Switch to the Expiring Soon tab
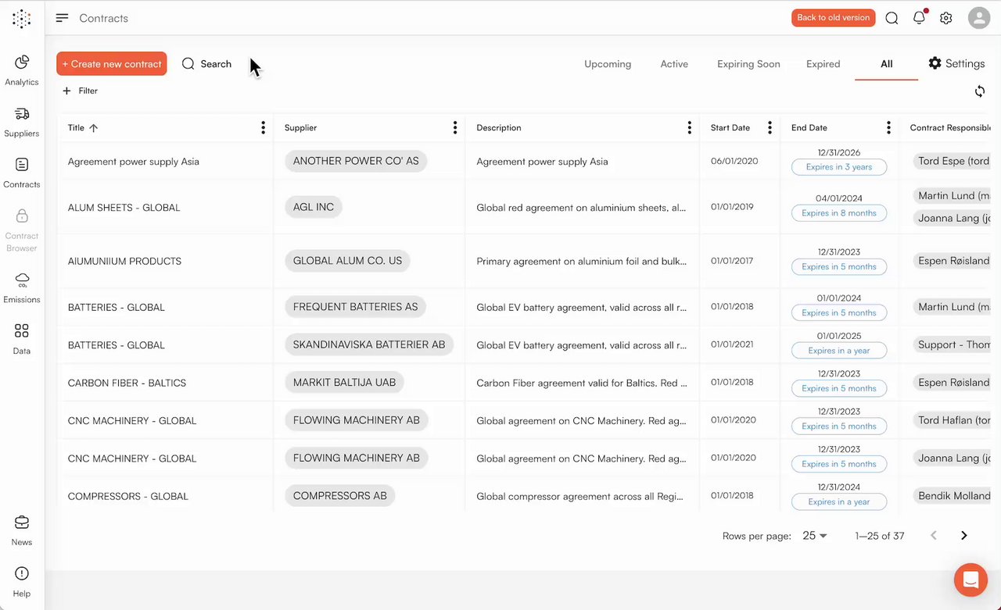Screen dimensions: 1001x610 tap(748, 64)
